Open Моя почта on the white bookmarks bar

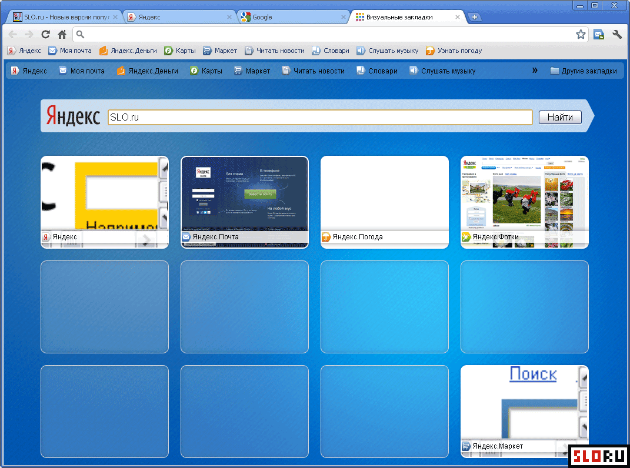[70, 51]
